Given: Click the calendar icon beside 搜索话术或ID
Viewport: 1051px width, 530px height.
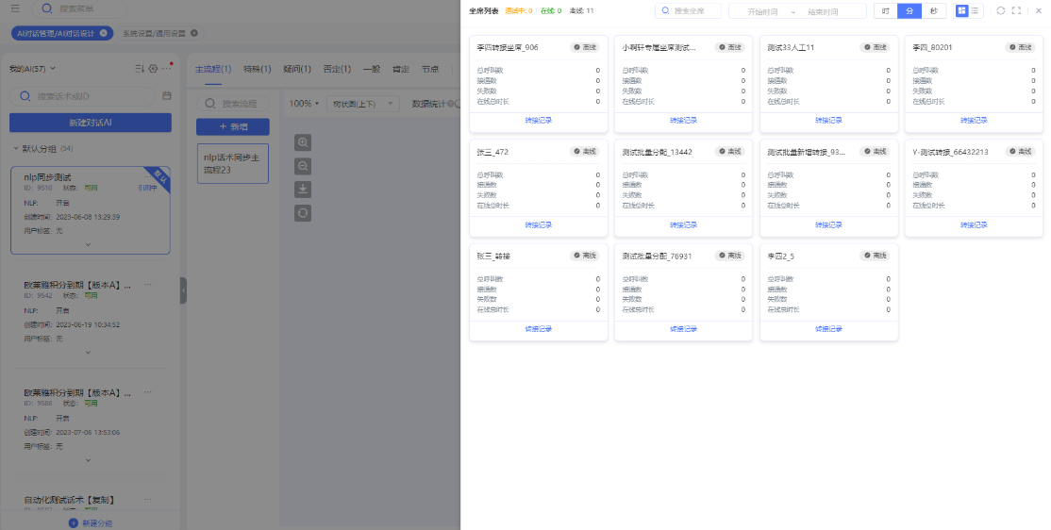Looking at the screenshot, I should pyautogui.click(x=167, y=96).
